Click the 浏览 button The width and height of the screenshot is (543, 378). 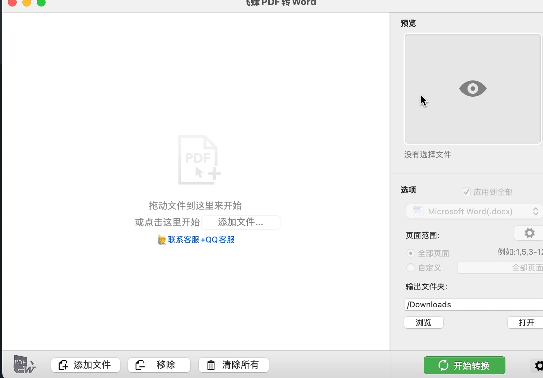pos(424,322)
